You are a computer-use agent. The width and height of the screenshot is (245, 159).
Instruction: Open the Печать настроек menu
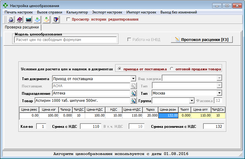coord(19,12)
